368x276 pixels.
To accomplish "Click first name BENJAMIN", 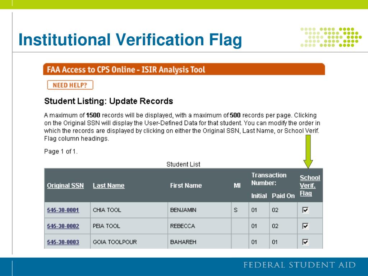I will 183,210.
